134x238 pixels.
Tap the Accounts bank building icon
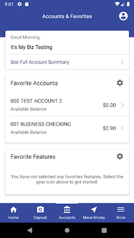point(67,210)
